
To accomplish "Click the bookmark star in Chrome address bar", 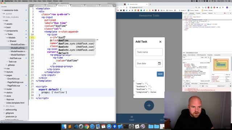I will pyautogui.click(x=199, y=7).
